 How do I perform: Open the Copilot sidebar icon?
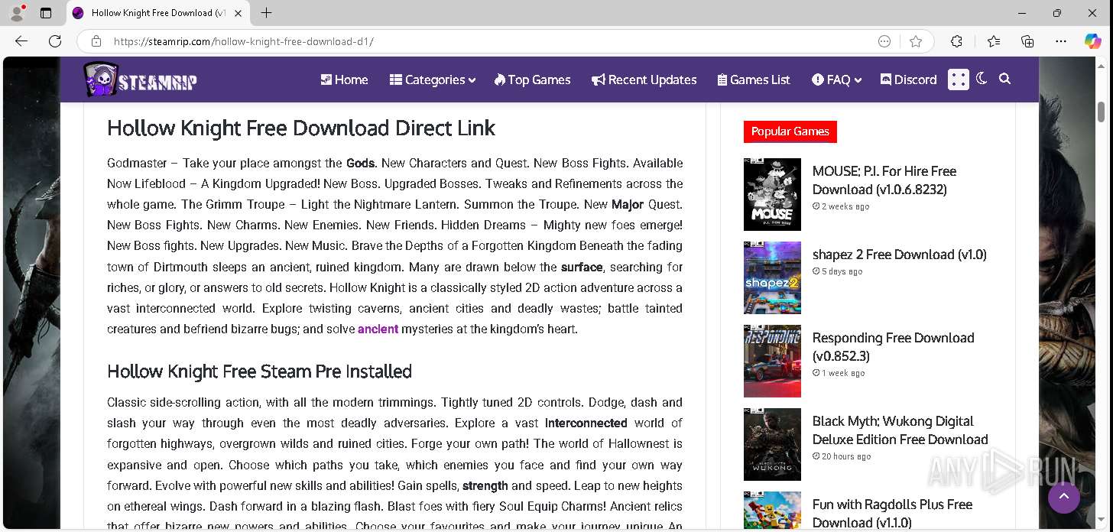point(1093,41)
